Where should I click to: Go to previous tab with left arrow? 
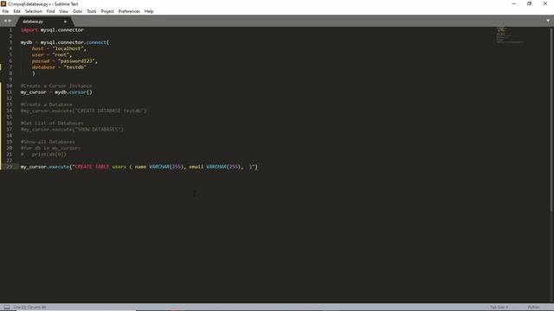click(x=5, y=21)
